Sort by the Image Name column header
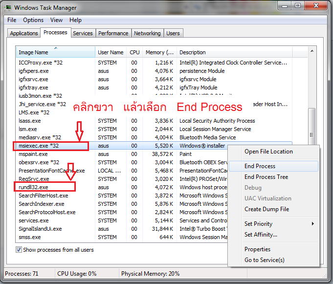 coord(33,52)
